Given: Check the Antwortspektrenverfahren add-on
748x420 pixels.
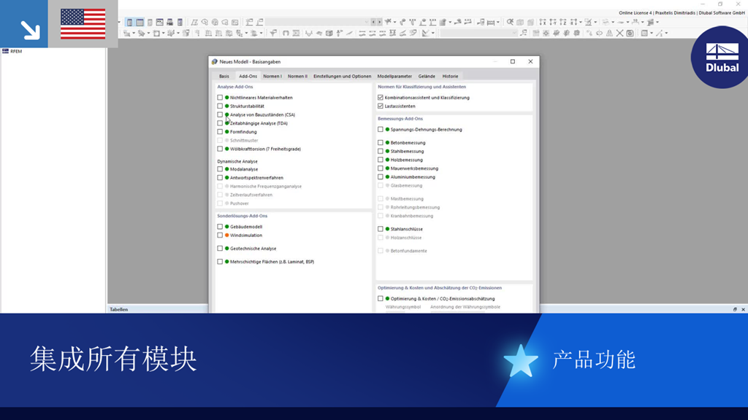Looking at the screenshot, I should coord(220,178).
